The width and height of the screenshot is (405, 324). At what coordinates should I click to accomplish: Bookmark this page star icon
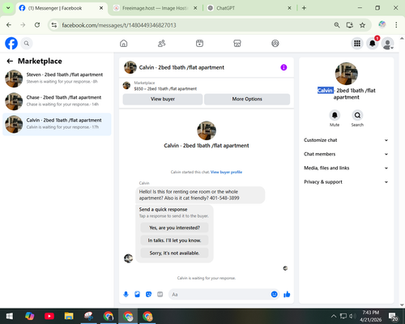tap(362, 25)
